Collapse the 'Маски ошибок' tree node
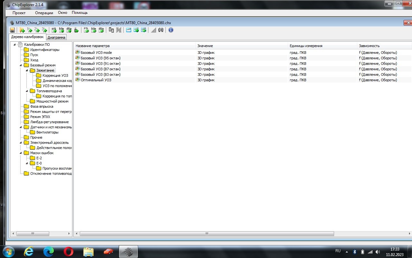This screenshot has height=258, width=412. tap(21, 153)
